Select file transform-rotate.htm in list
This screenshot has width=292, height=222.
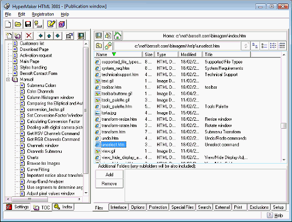click(119, 125)
